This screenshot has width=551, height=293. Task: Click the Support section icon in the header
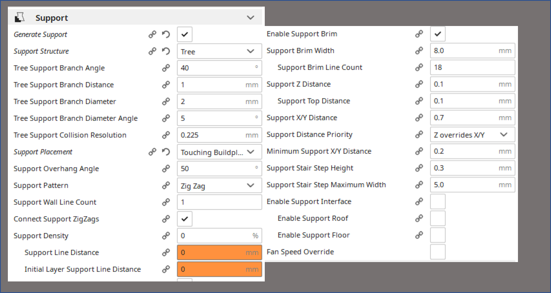click(19, 18)
